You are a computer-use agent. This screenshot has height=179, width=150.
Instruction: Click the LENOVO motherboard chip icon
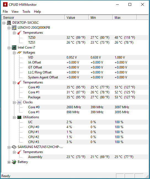14,28
